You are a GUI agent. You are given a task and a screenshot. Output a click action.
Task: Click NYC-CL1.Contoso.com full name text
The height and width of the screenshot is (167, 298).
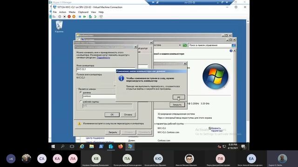coord(169,132)
